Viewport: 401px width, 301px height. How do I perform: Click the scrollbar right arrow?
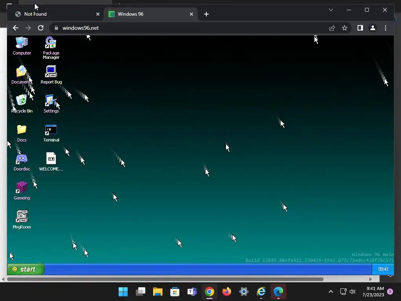click(x=370, y=279)
